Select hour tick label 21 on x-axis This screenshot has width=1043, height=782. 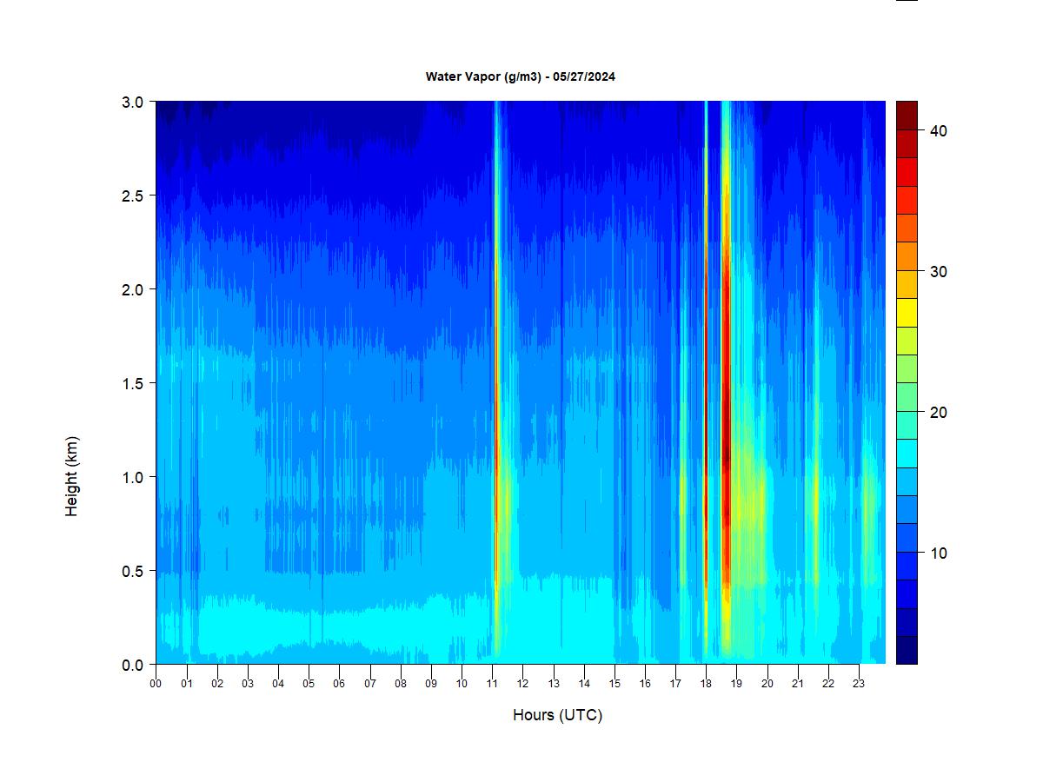pos(798,684)
